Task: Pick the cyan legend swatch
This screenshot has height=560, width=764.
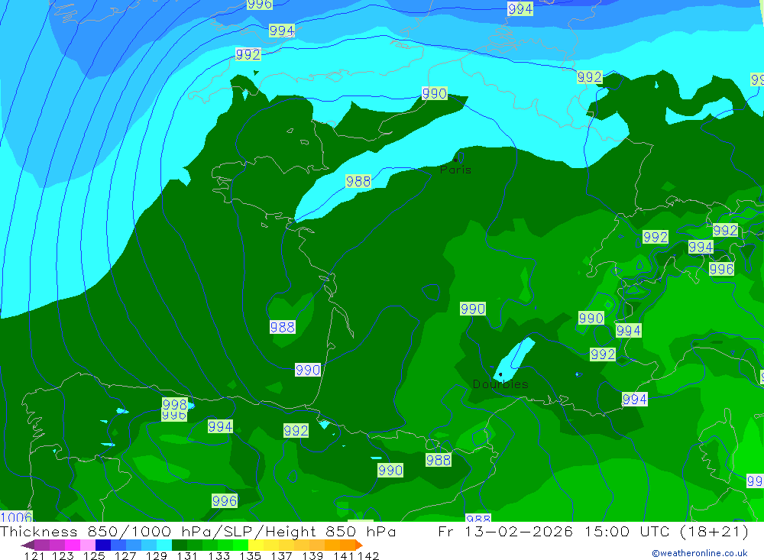Action: pos(164,545)
